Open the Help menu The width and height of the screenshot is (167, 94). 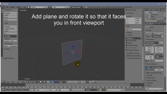click(24, 7)
